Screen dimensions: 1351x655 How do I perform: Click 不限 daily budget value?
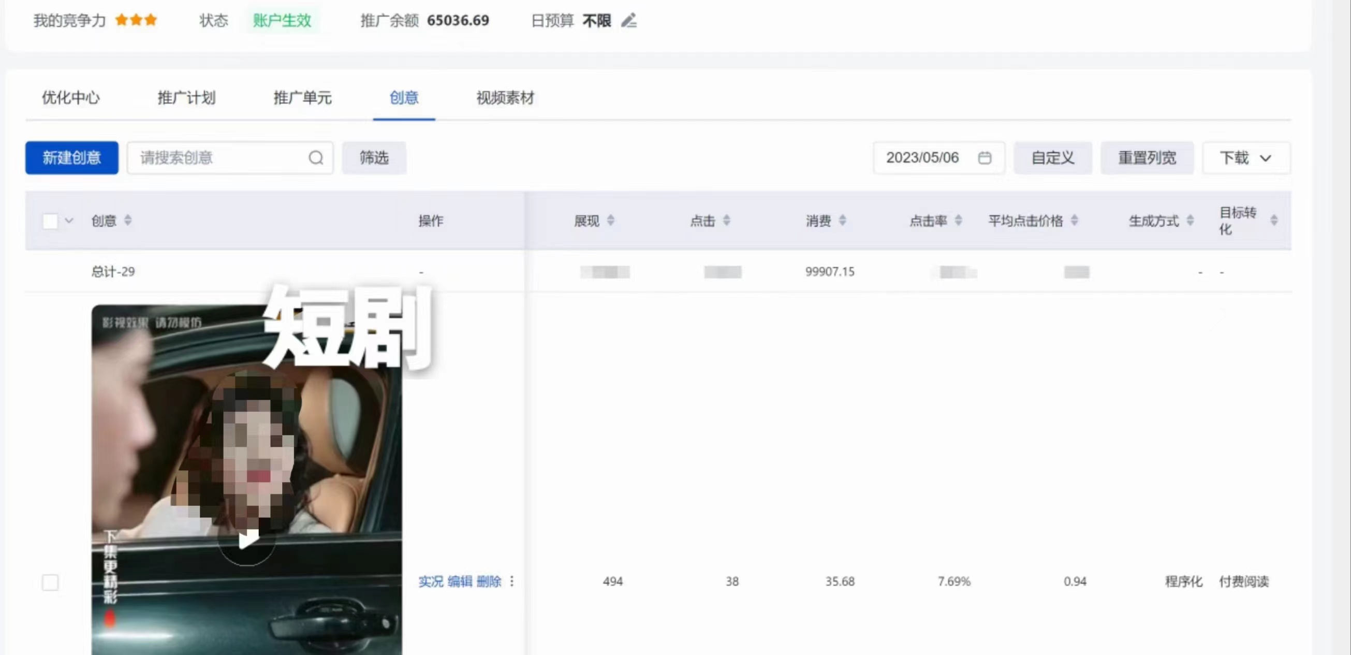[597, 20]
